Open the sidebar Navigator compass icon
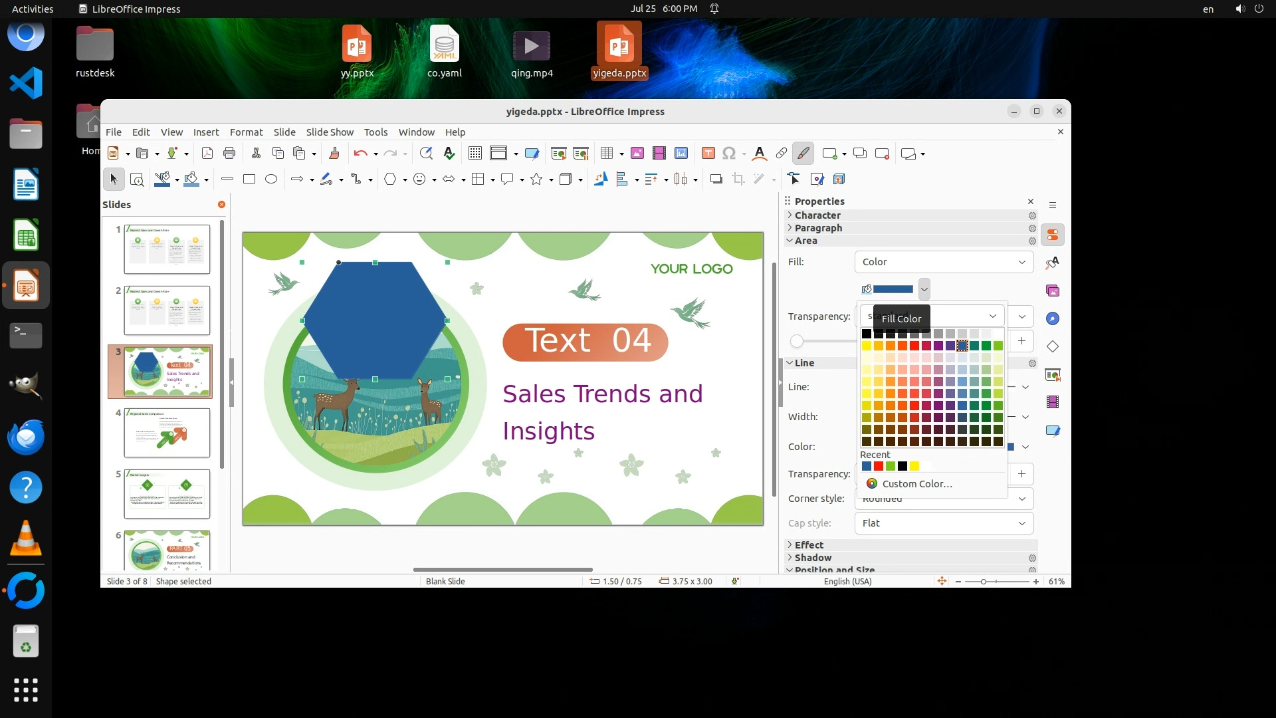Image resolution: width=1276 pixels, height=718 pixels. pos(1053,318)
